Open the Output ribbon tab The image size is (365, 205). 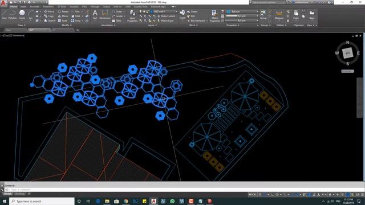coord(106,7)
